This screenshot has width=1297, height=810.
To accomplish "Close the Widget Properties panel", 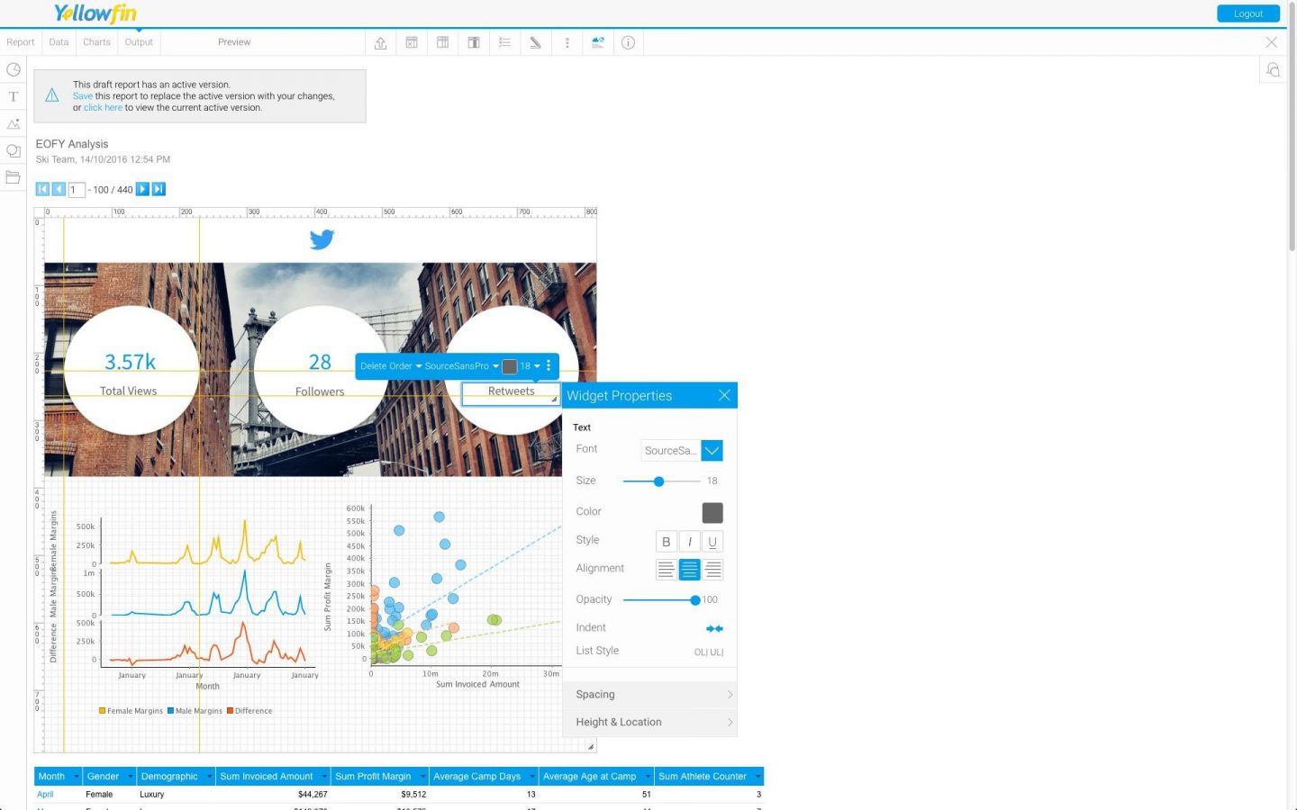I will 724,395.
